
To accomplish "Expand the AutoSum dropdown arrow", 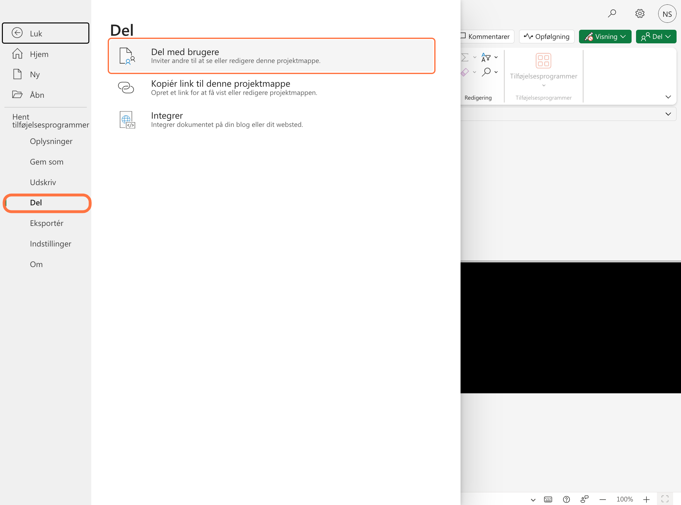I will [x=474, y=57].
